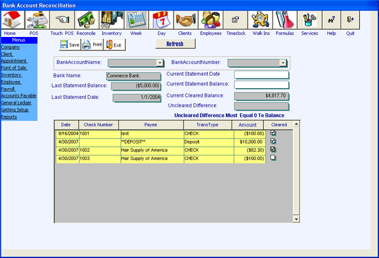This screenshot has width=379, height=258.
Task: Save the reconciliation with floppy icon
Action: tap(70, 45)
